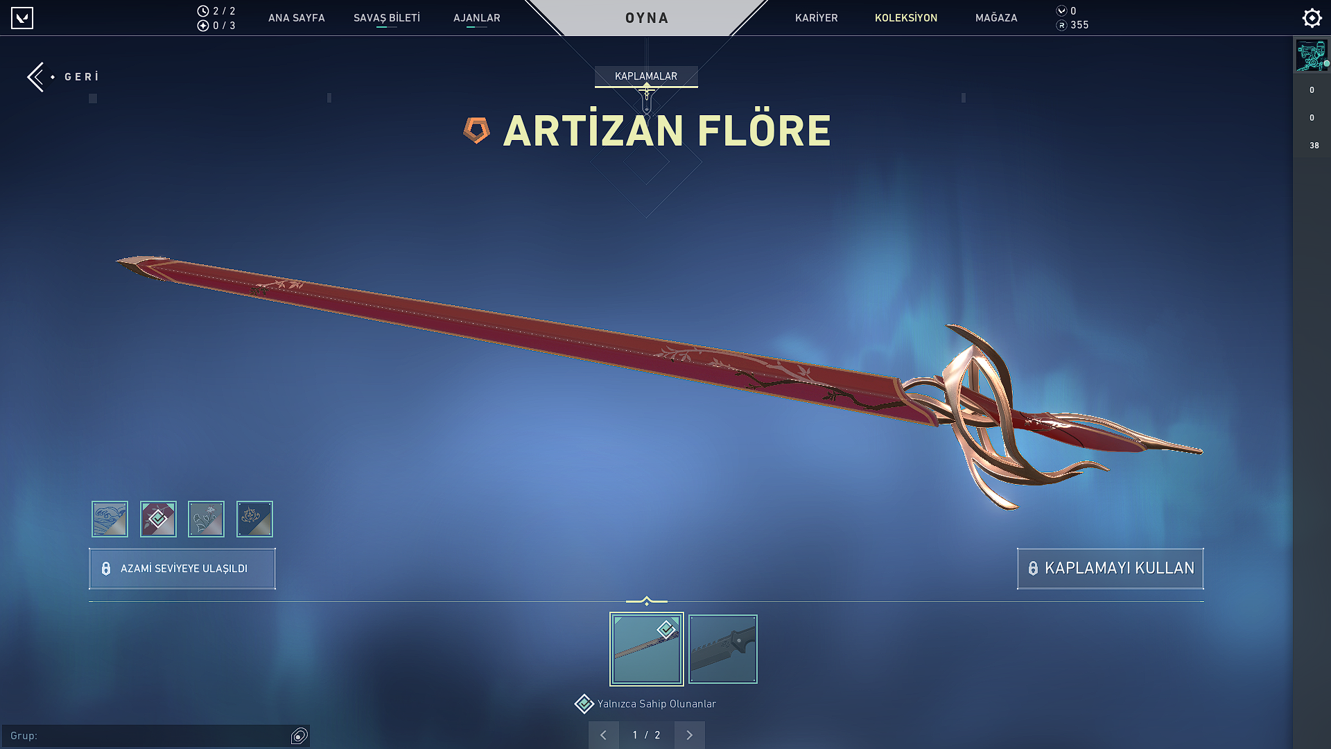1331x749 pixels.
Task: Go to next skins page arrow
Action: 689,735
